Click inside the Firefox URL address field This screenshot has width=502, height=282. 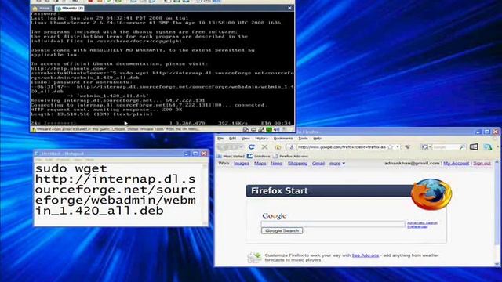point(341,147)
